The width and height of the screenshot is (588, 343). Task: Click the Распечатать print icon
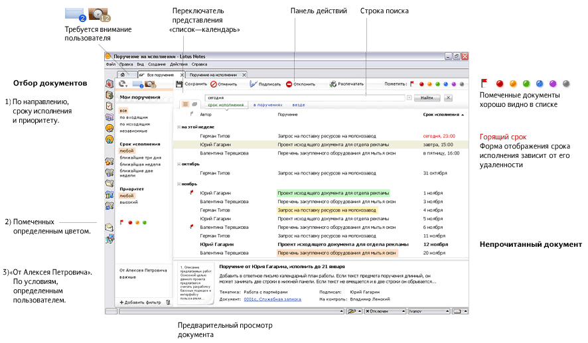(332, 84)
